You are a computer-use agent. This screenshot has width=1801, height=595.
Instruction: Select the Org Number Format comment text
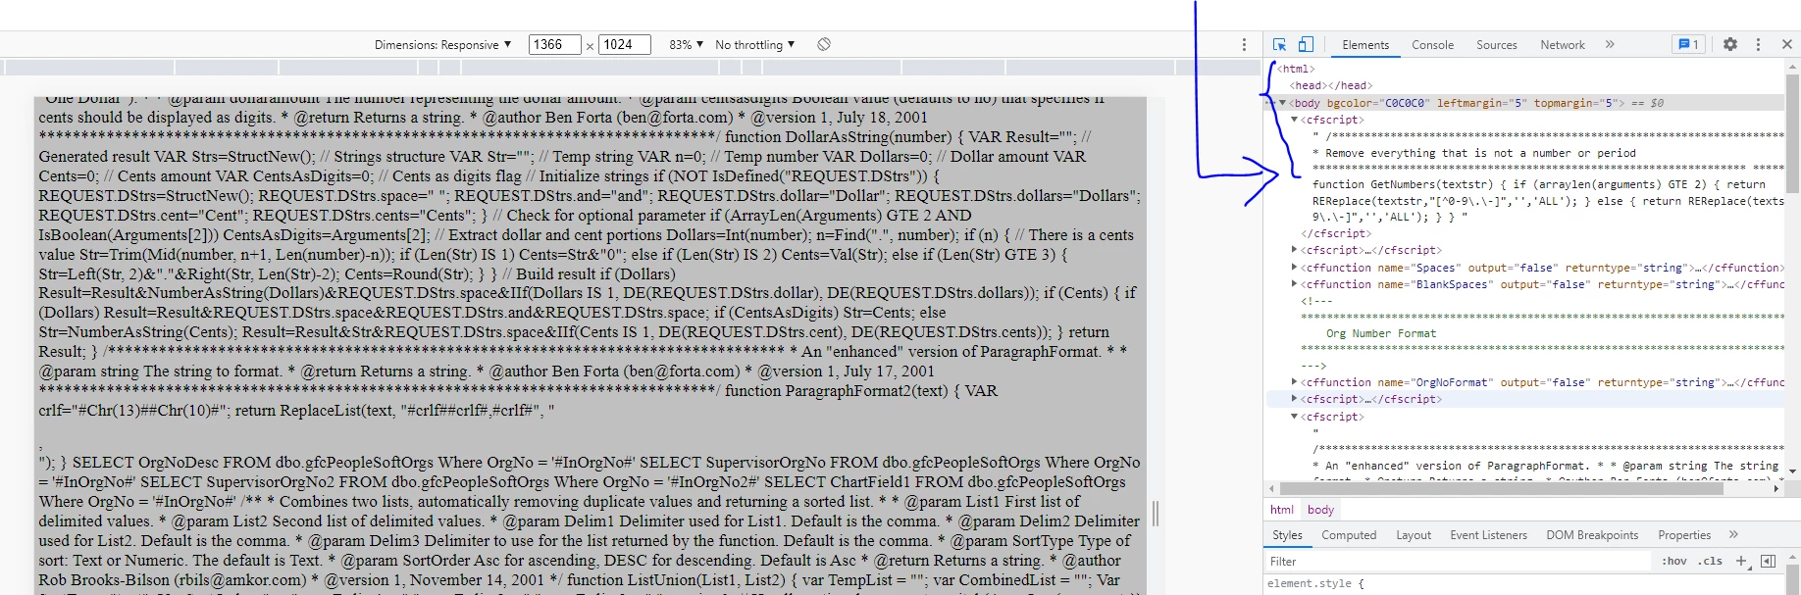click(x=1380, y=333)
